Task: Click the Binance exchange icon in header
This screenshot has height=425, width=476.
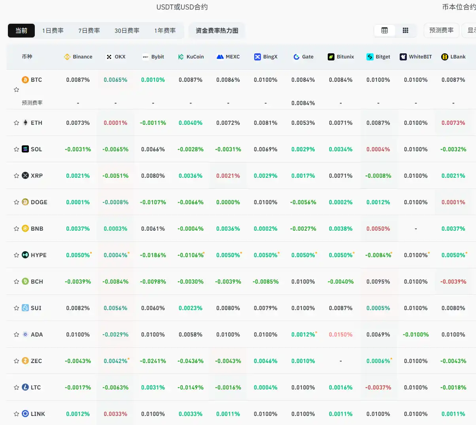Action: pyautogui.click(x=68, y=56)
